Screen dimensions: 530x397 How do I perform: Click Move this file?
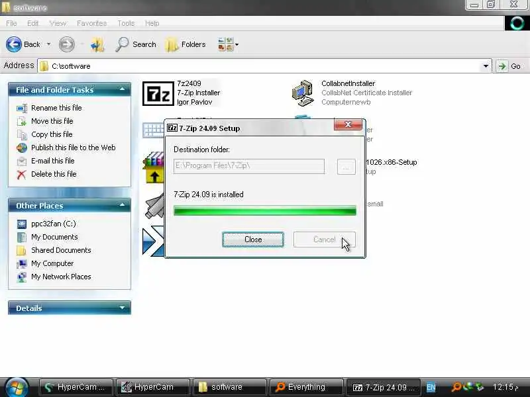(52, 121)
